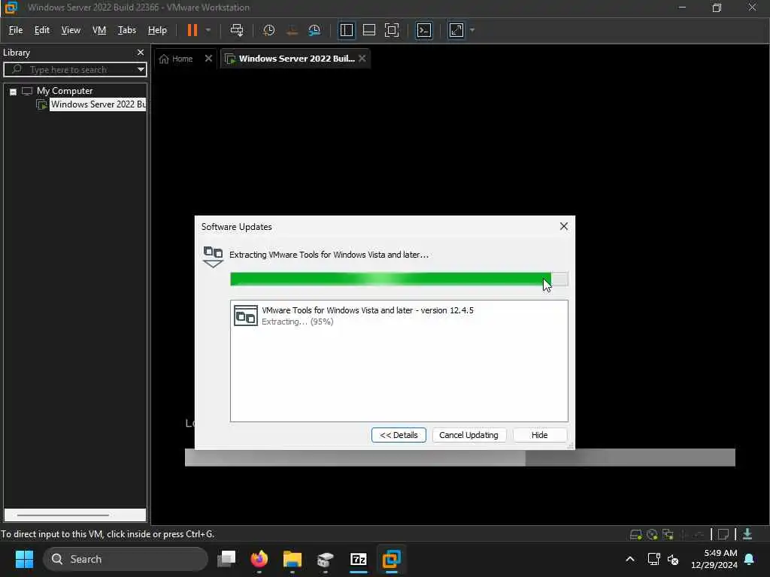This screenshot has width=770, height=577.
Task: Click the network tray icon
Action: click(653, 559)
